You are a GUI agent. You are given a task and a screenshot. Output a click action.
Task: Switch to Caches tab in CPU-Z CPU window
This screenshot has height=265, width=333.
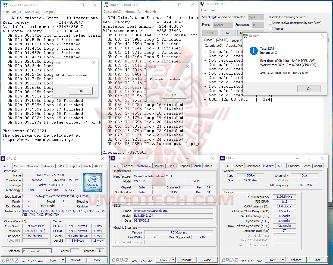[x=19, y=166]
